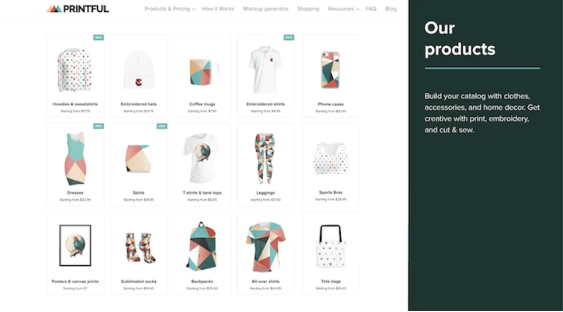Open the Posters & canvas prints card
This screenshot has height=312, width=563.
[x=75, y=253]
